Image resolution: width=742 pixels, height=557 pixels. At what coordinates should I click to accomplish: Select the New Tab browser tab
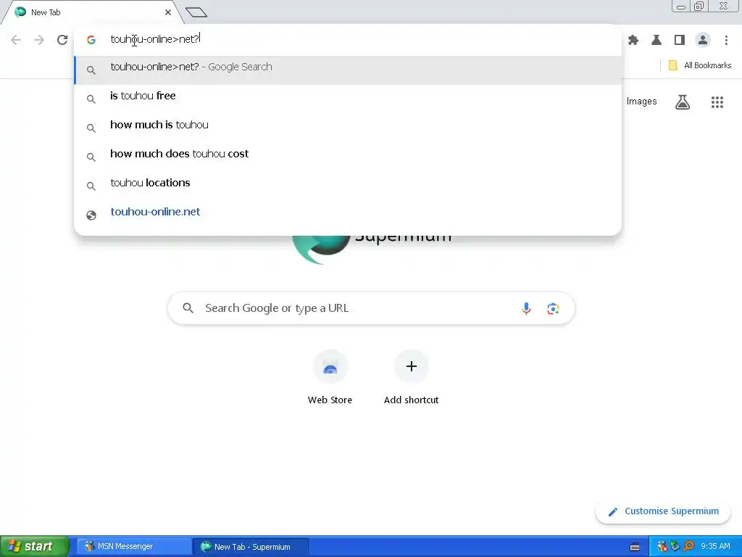[92, 12]
